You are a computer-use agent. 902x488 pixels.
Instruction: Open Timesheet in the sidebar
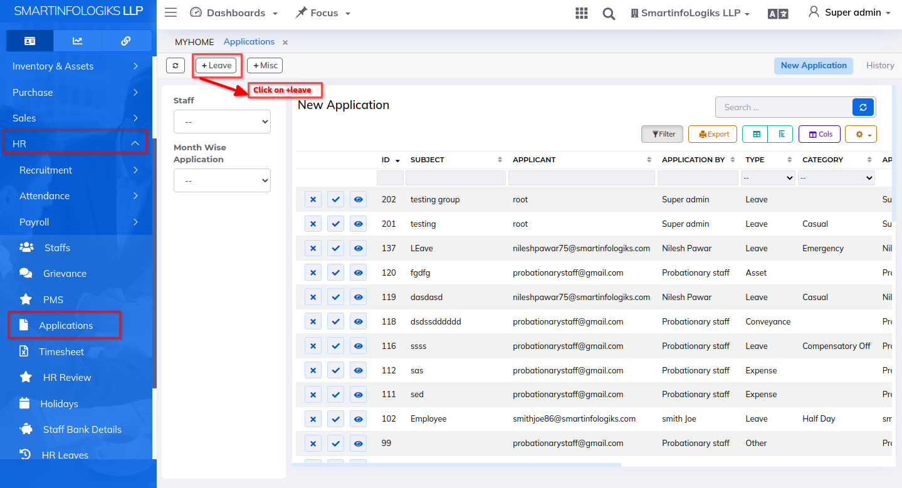(x=61, y=351)
